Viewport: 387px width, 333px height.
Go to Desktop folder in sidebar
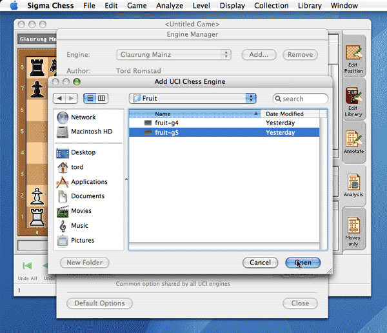tap(76, 153)
